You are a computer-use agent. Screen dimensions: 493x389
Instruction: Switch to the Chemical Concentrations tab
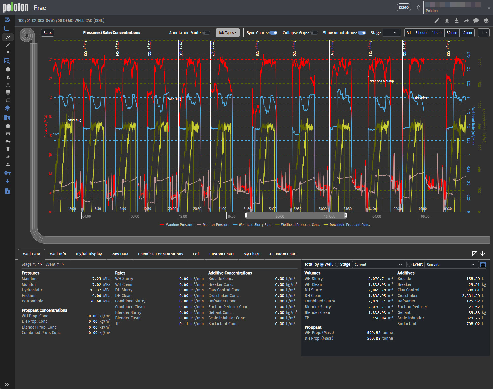160,254
